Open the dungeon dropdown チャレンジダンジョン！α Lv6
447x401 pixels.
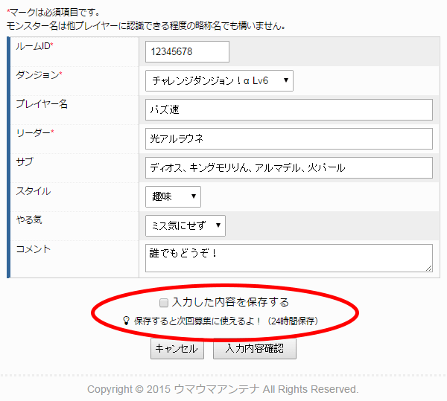click(219, 81)
